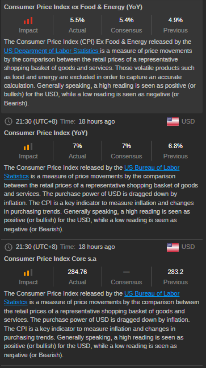Click the 5.5% Actual value
The width and height of the screenshot is (206, 368).
(77, 20)
